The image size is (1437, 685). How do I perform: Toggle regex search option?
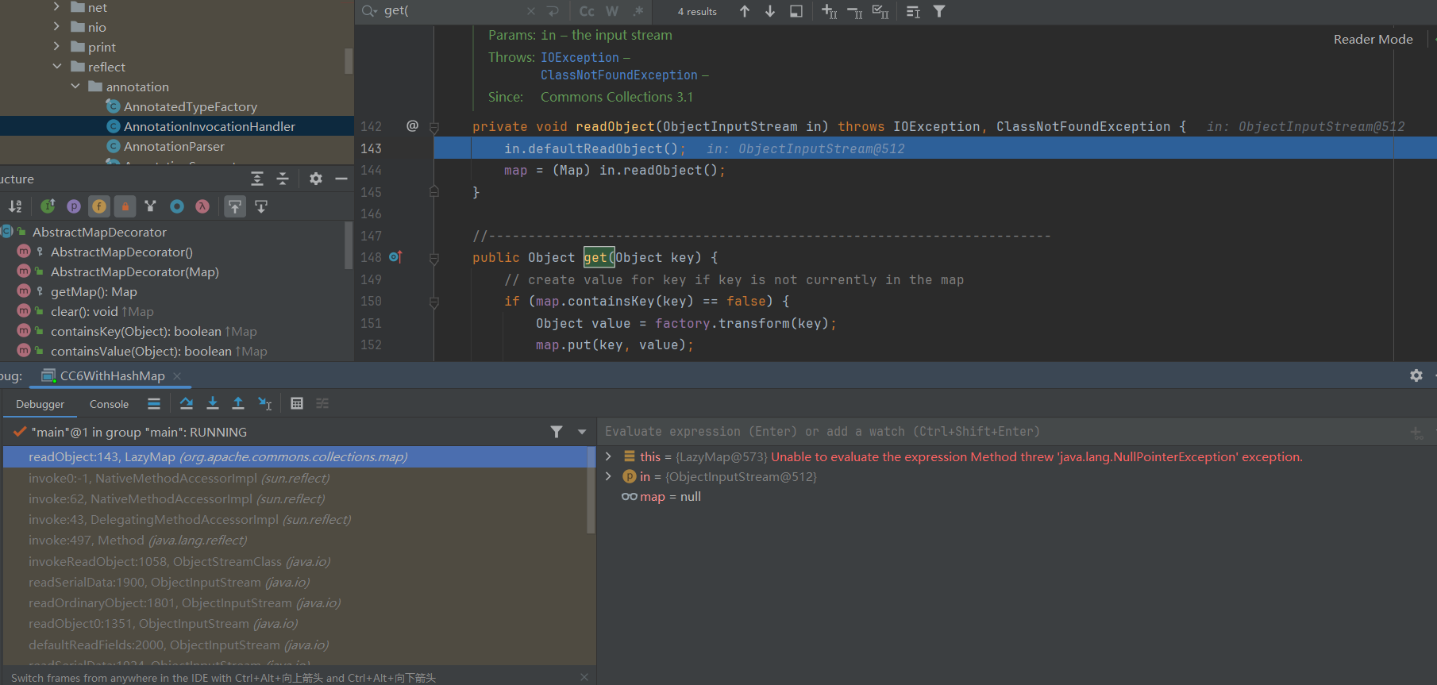[x=638, y=11]
